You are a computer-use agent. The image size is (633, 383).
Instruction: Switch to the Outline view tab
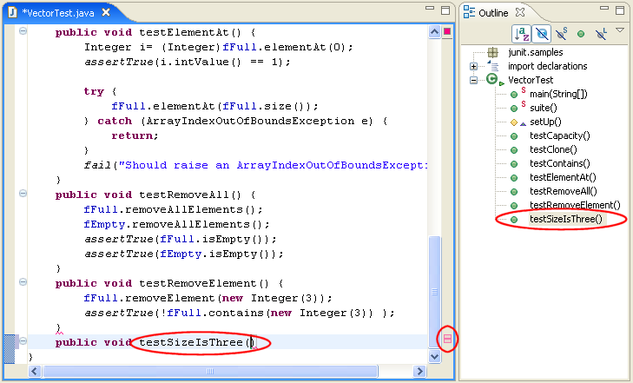(x=493, y=13)
